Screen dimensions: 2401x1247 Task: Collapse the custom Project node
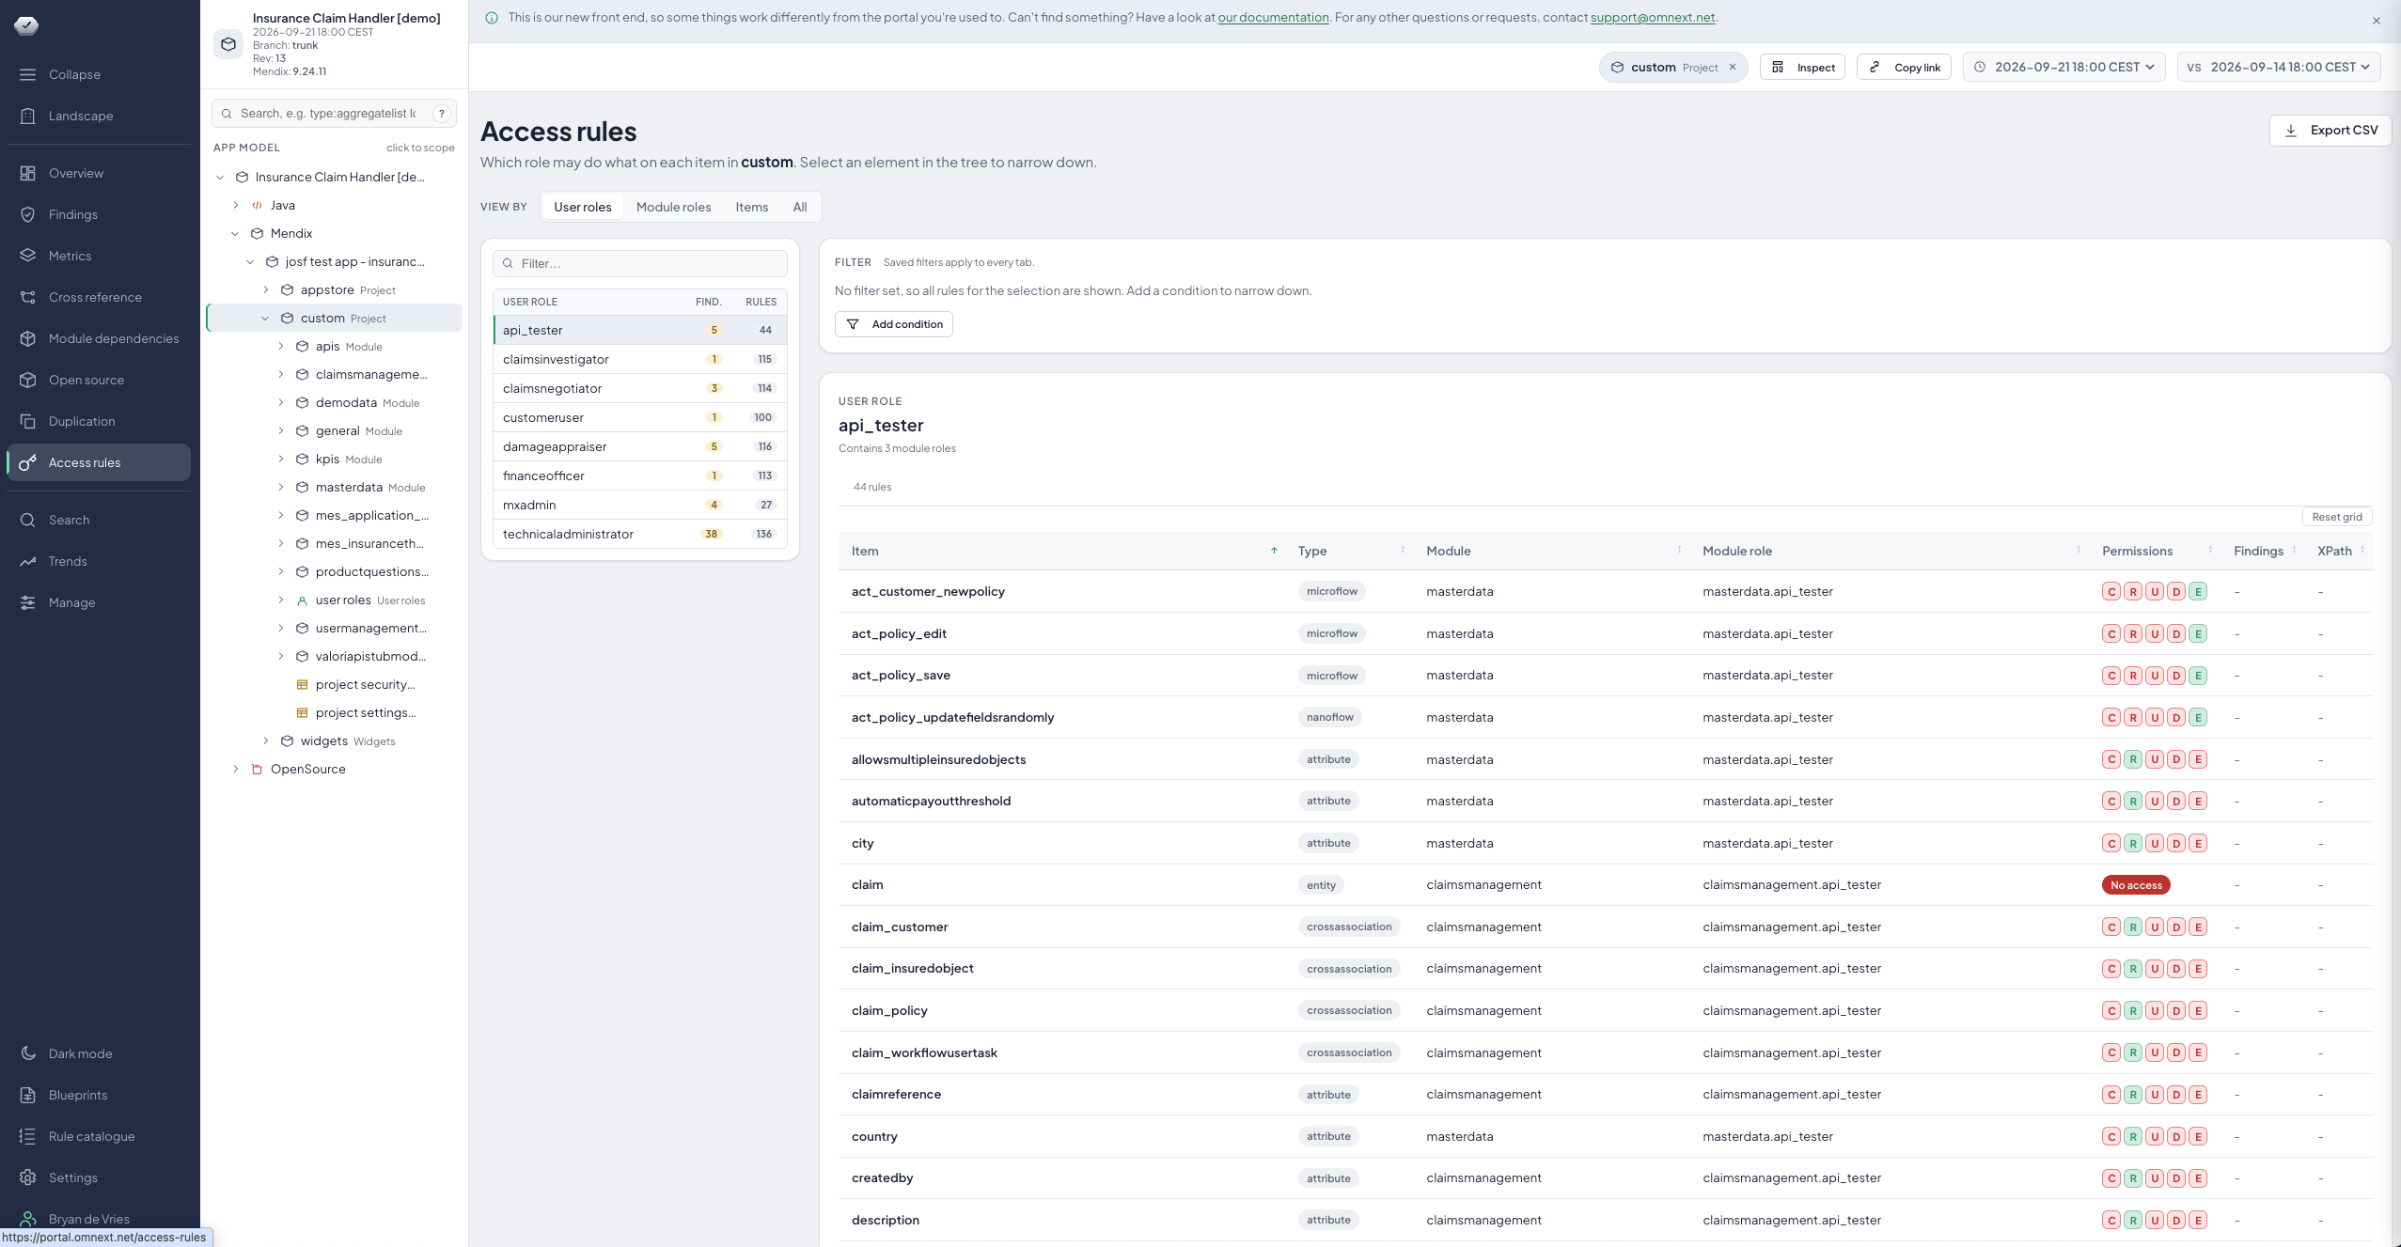coord(265,319)
